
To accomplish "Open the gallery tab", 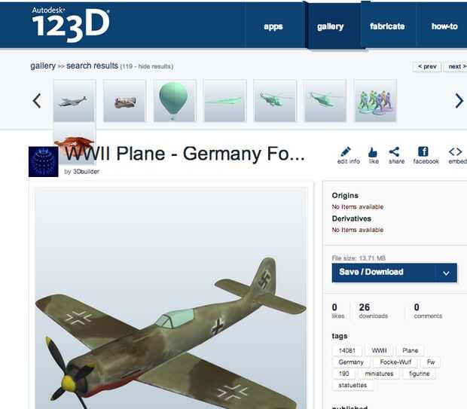I will (331, 26).
